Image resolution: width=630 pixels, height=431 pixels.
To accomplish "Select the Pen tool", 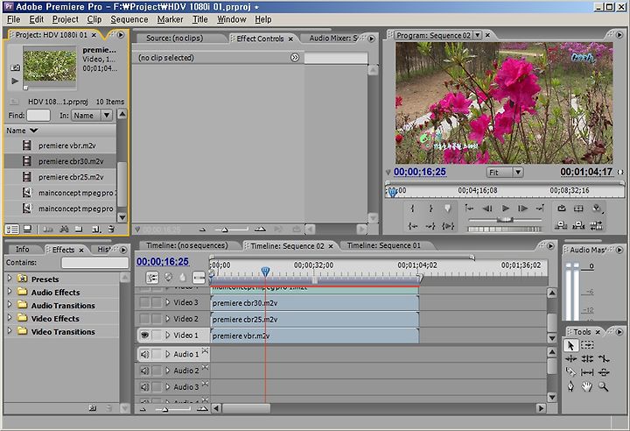I will 570,386.
